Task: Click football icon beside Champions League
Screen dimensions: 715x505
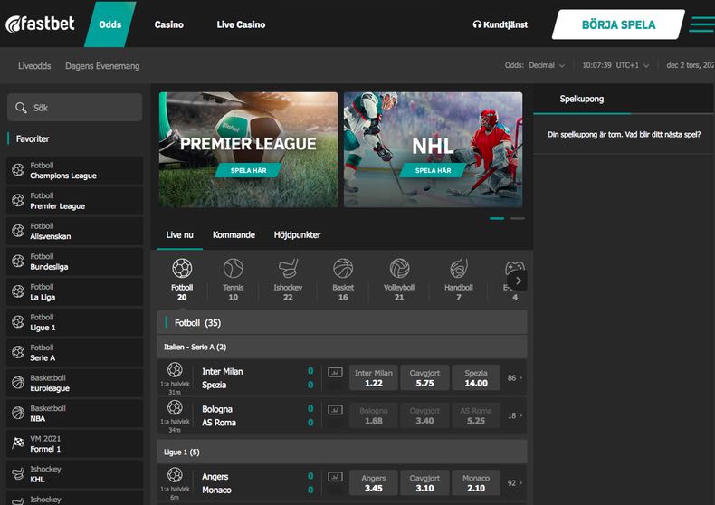Action: click(x=18, y=170)
